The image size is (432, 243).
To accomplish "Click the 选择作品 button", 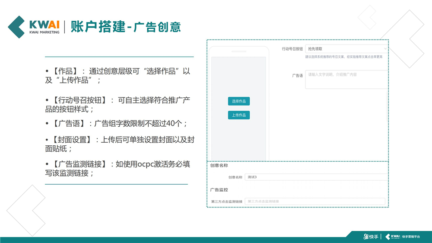I will pyautogui.click(x=238, y=101).
